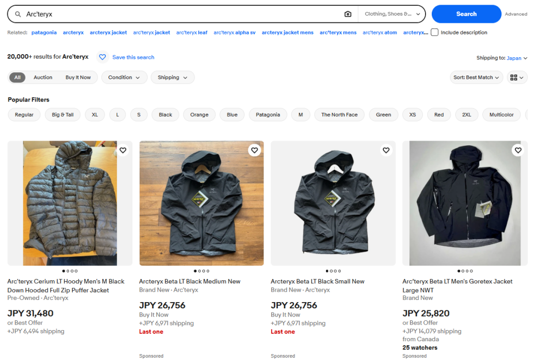Select the Buy It Now tab
This screenshot has height=363, width=534.
(78, 77)
